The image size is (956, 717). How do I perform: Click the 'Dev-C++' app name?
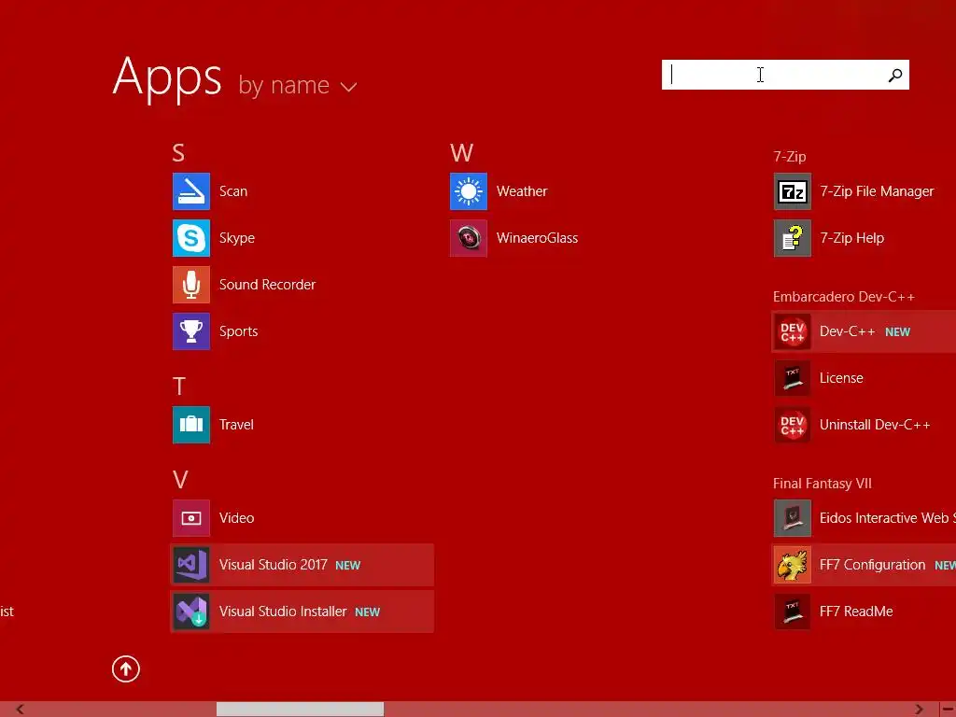[847, 331]
